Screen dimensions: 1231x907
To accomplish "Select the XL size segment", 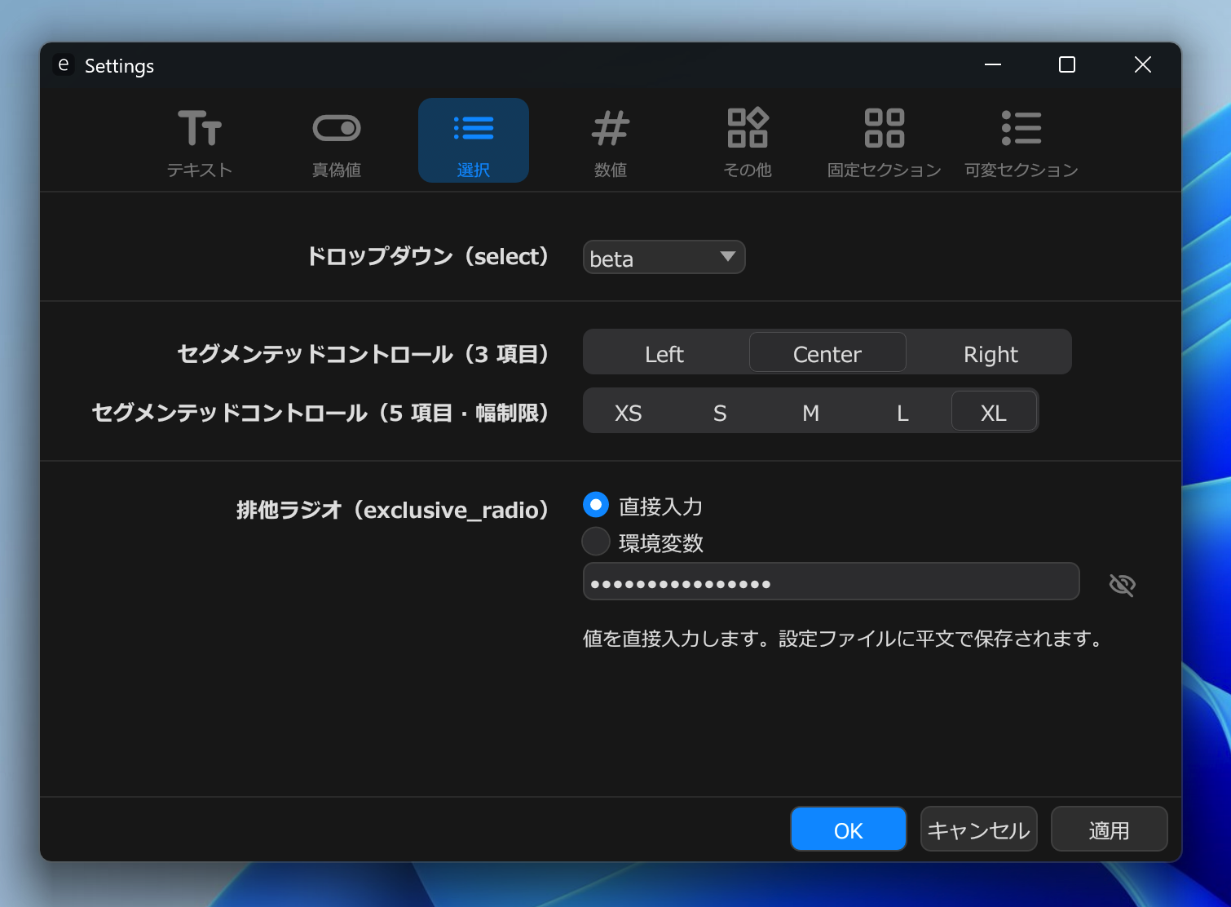I will (994, 411).
